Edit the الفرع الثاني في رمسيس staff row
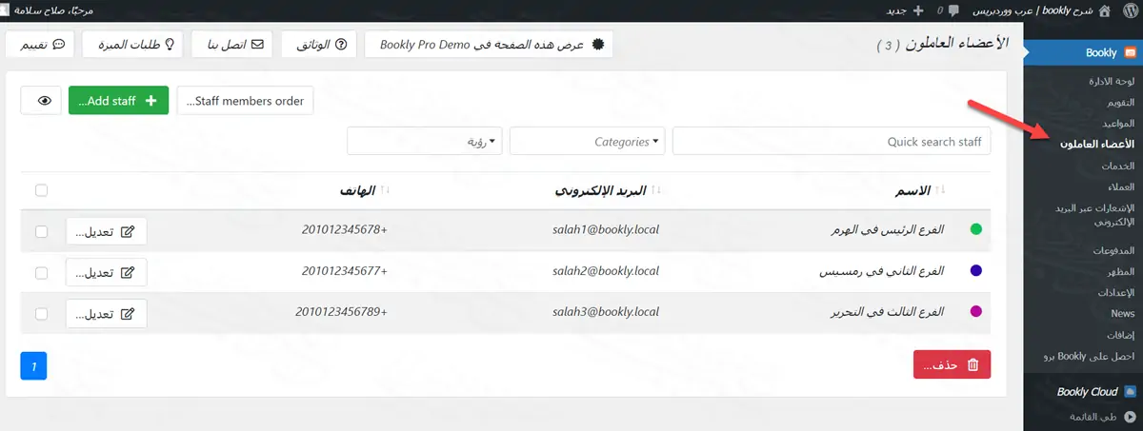The image size is (1143, 431). pos(107,273)
